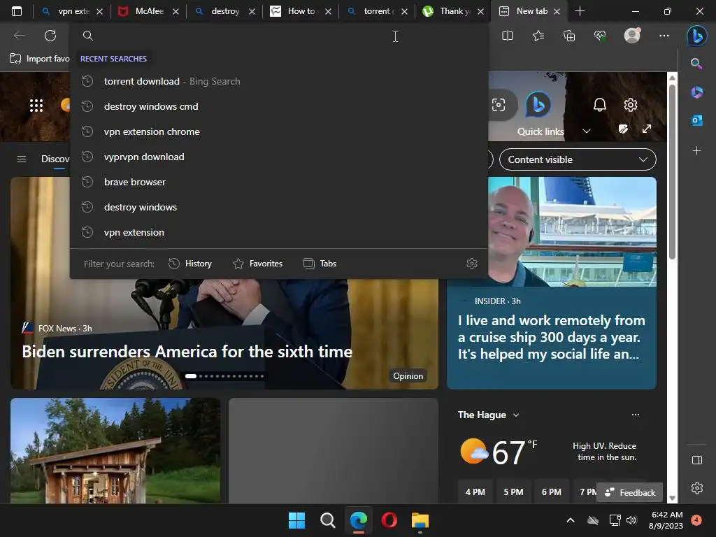Expand The Hague location dropdown

(516, 415)
